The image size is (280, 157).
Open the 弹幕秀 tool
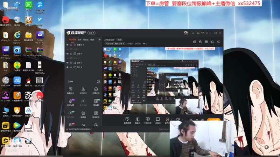(83, 114)
